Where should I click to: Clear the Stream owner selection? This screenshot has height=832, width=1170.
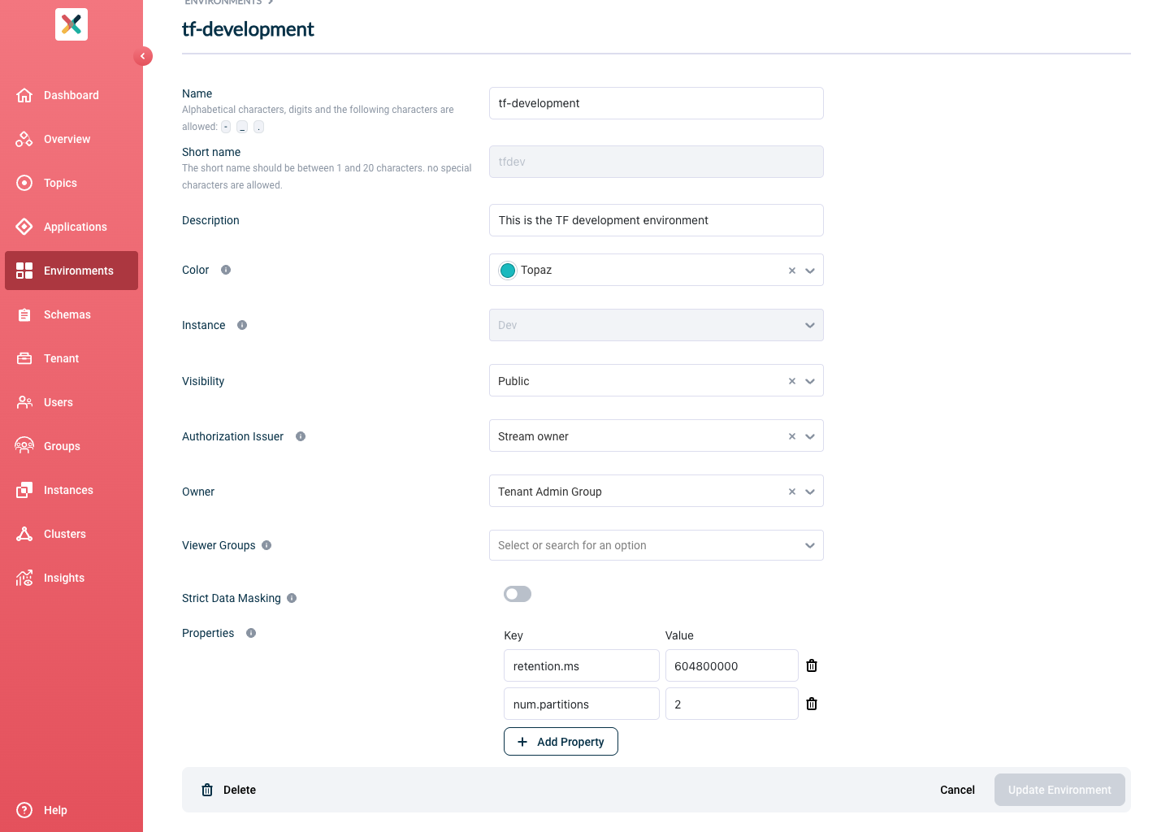tap(792, 436)
